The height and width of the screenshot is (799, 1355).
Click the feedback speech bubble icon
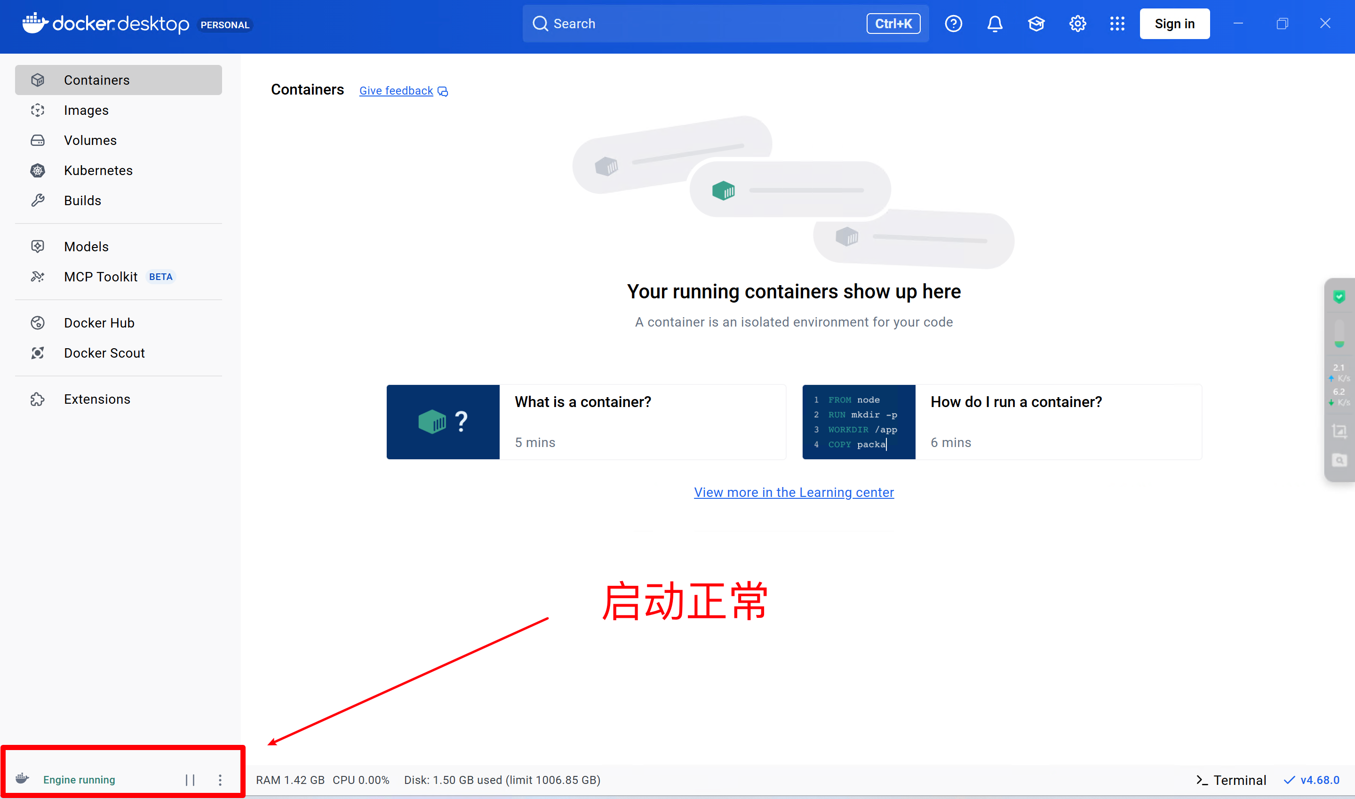pos(443,92)
